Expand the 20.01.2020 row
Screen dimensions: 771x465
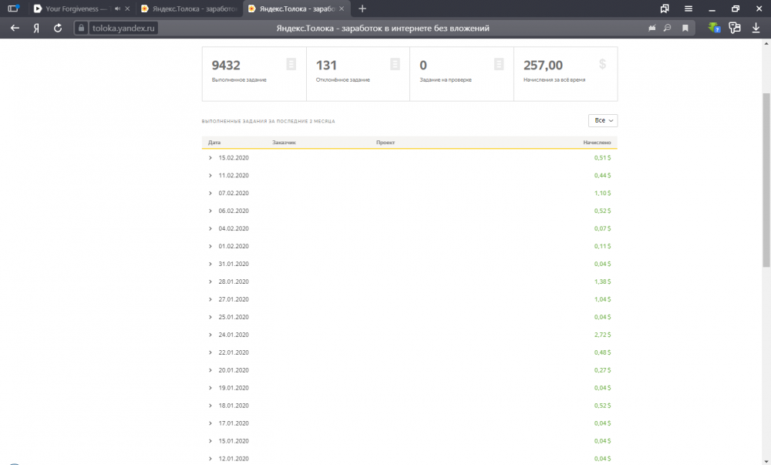pos(210,370)
